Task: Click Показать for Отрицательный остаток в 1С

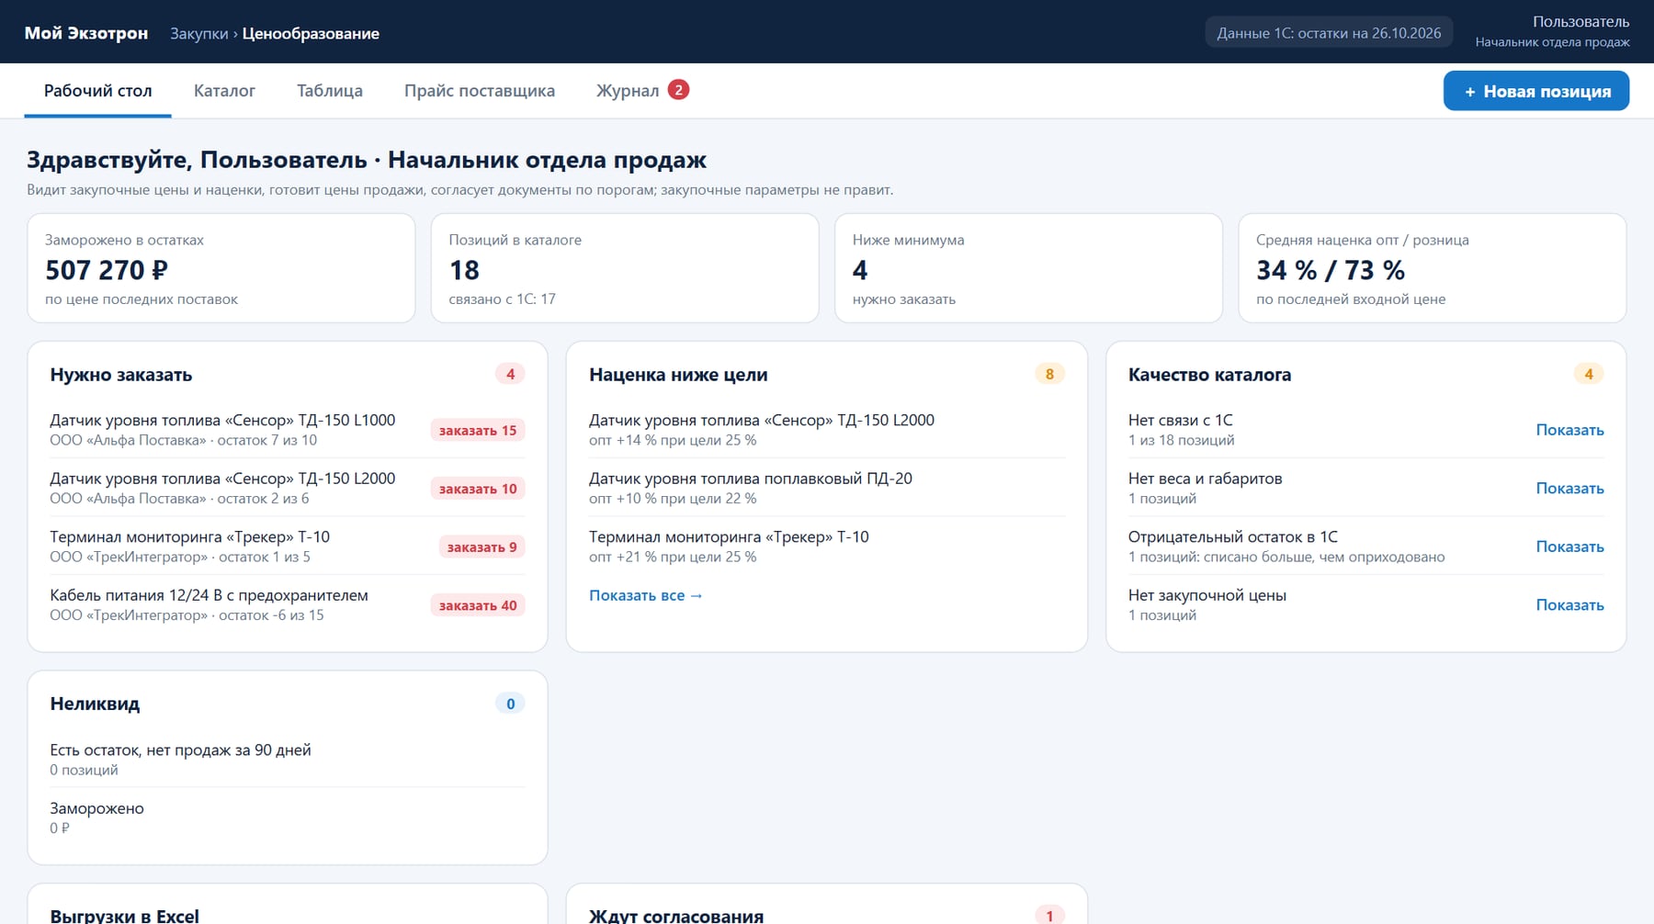Action: (x=1569, y=547)
